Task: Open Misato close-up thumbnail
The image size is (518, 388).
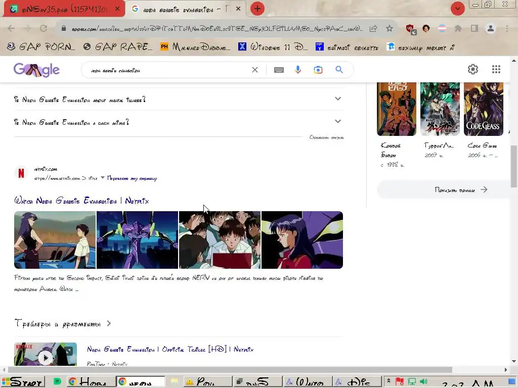Action: coord(302,240)
